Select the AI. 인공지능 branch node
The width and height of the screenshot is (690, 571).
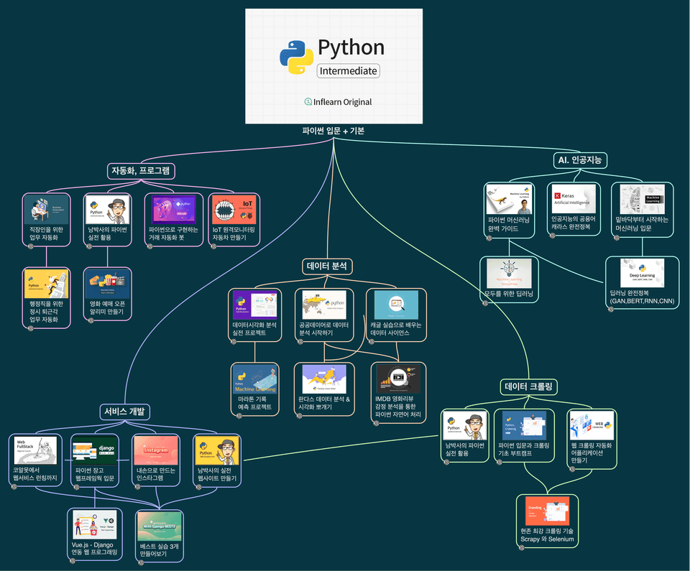(x=579, y=160)
